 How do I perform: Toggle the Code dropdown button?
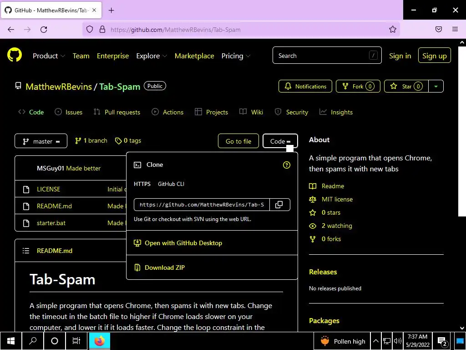280,141
